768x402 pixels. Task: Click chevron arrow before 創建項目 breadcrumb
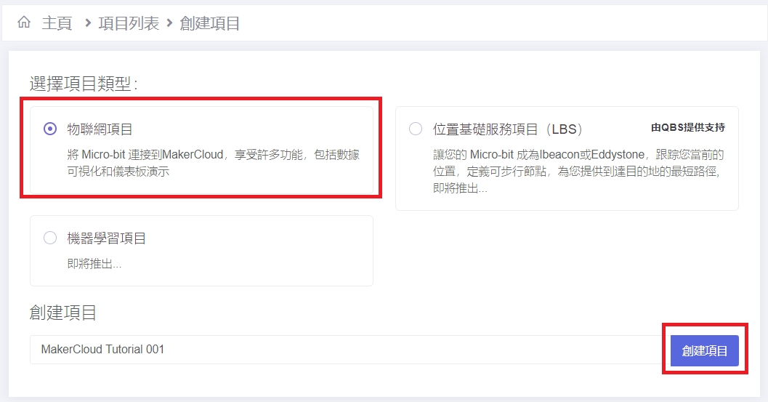[169, 23]
